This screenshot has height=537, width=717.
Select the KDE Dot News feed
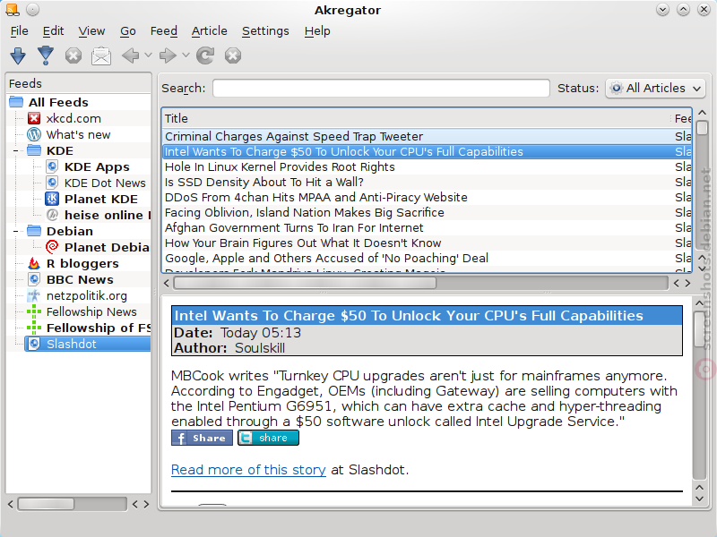click(x=105, y=183)
